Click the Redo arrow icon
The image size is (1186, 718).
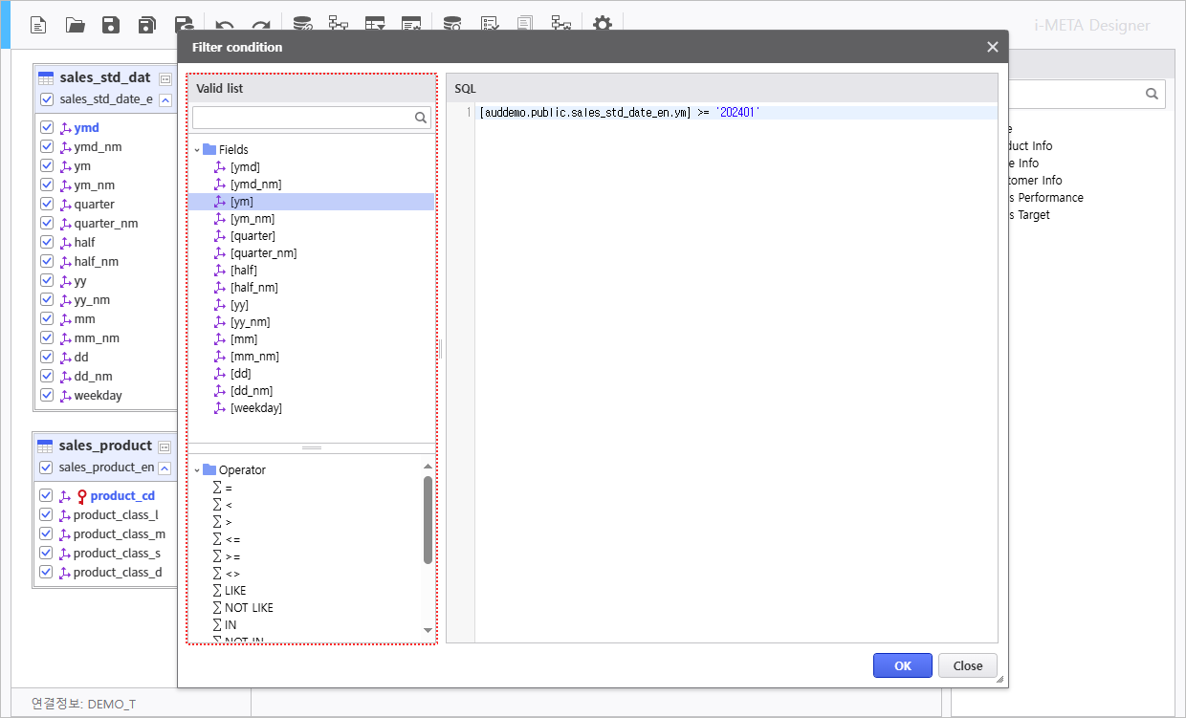(x=260, y=25)
